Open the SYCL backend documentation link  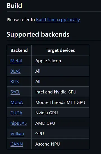15,92
